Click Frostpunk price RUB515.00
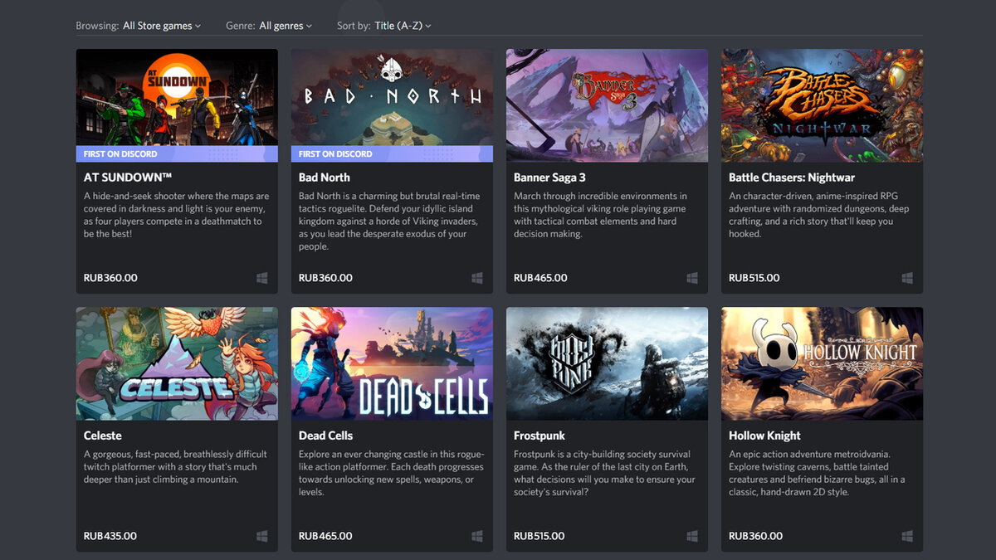Image resolution: width=996 pixels, height=560 pixels. [539, 536]
